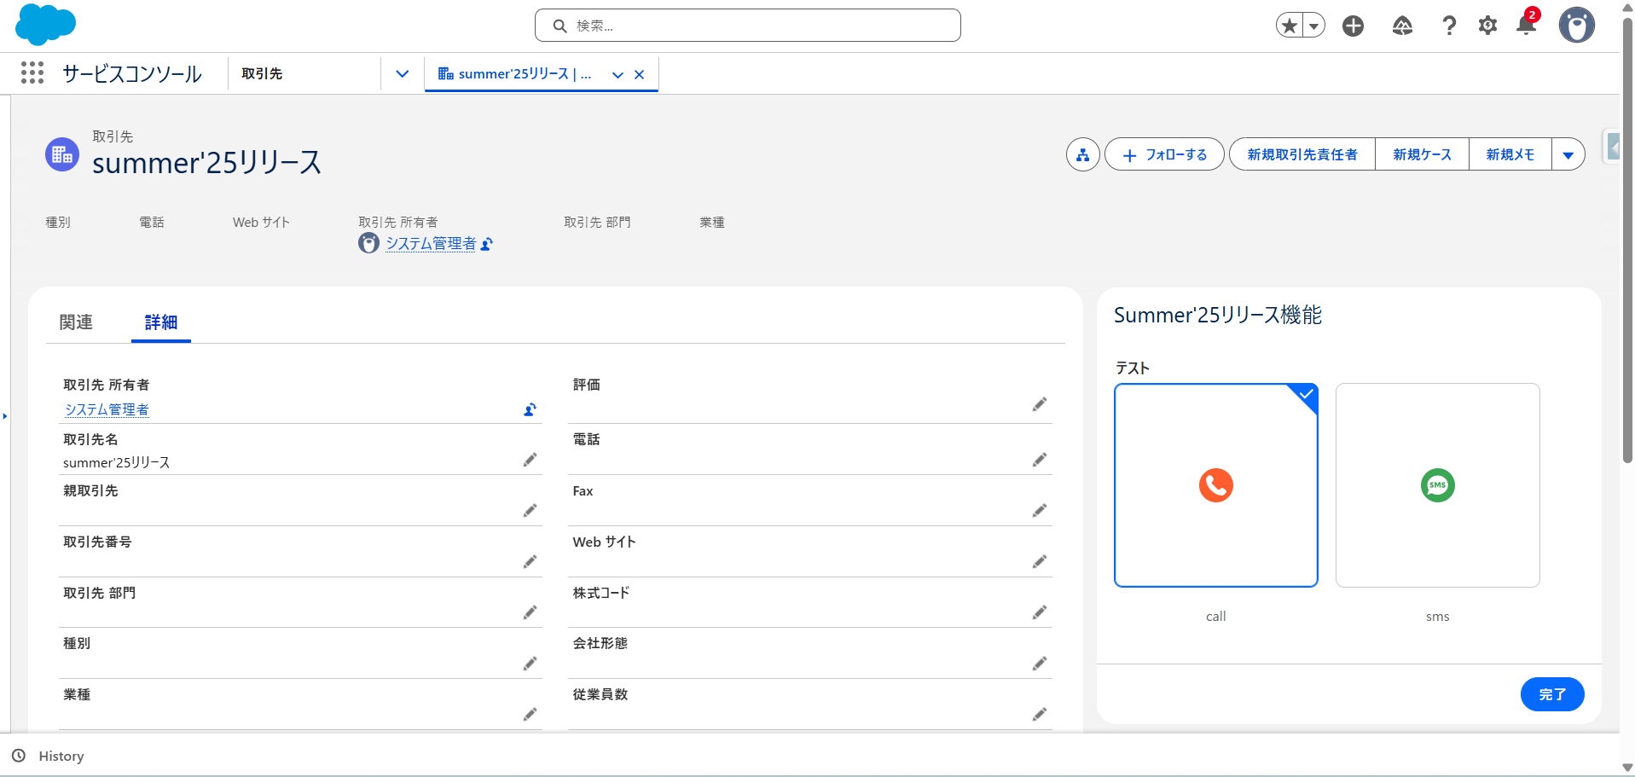This screenshot has height=777, width=1635.
Task: Open the global create plus icon
Action: click(1353, 26)
